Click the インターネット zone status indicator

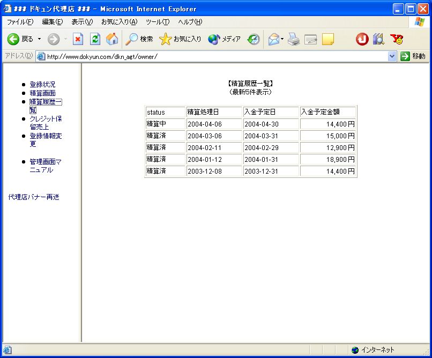(373, 350)
